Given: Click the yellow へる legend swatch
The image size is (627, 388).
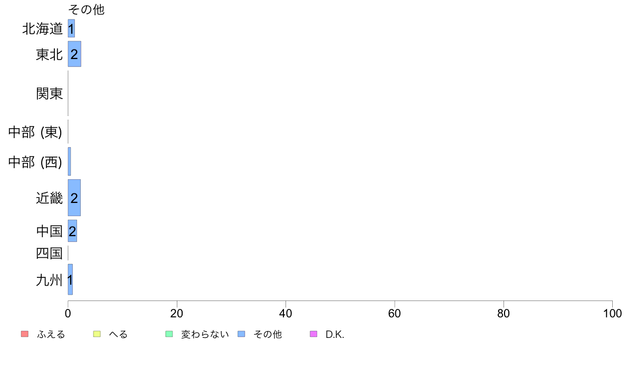Looking at the screenshot, I should click(x=97, y=334).
